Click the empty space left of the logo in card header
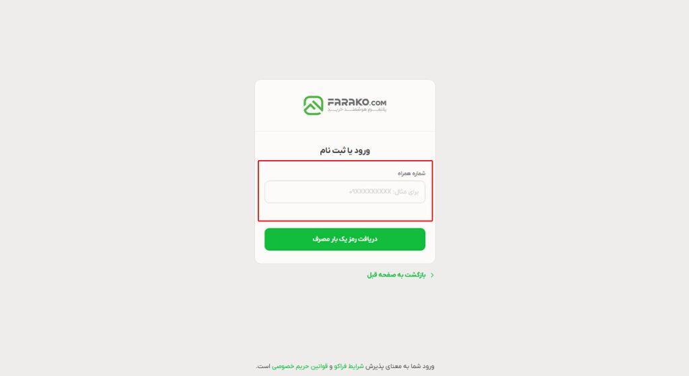This screenshot has height=376, width=689. tap(279, 106)
